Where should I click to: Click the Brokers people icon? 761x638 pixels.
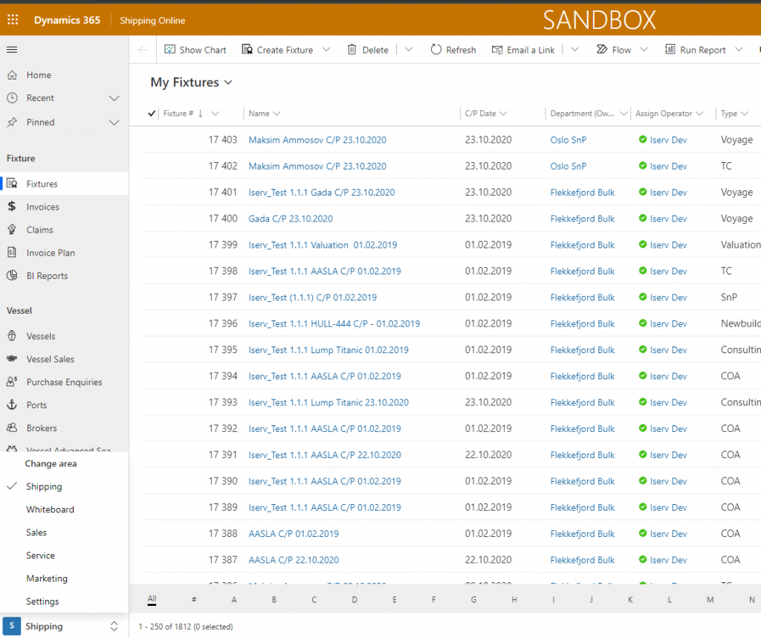[12, 428]
